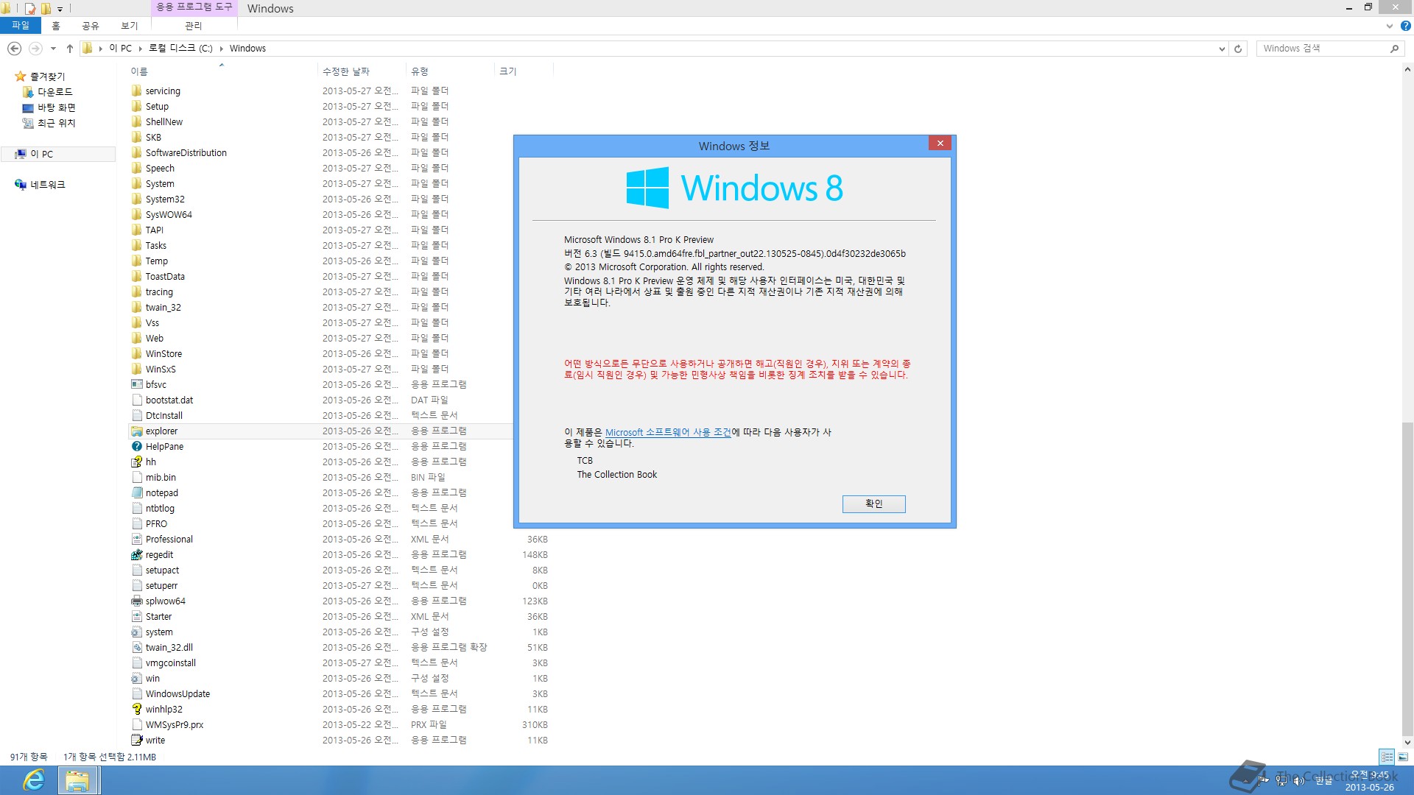Select the hh application icon
Image resolution: width=1414 pixels, height=795 pixels.
(136, 462)
